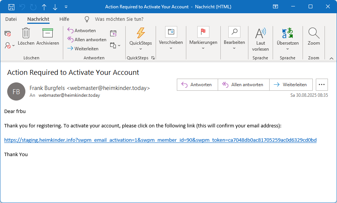This screenshot has width=337, height=203.
Task: Go to previous item with up arrow
Action: tap(44, 7)
